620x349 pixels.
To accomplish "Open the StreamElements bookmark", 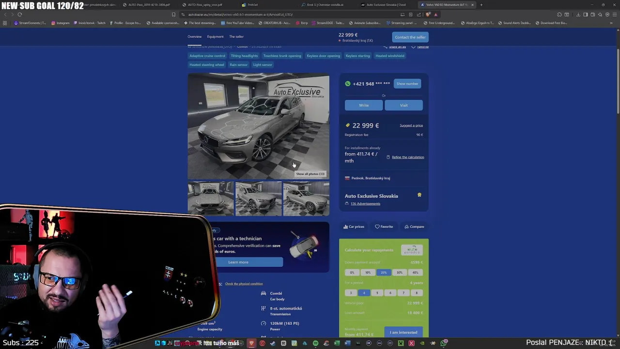I will click(30, 23).
